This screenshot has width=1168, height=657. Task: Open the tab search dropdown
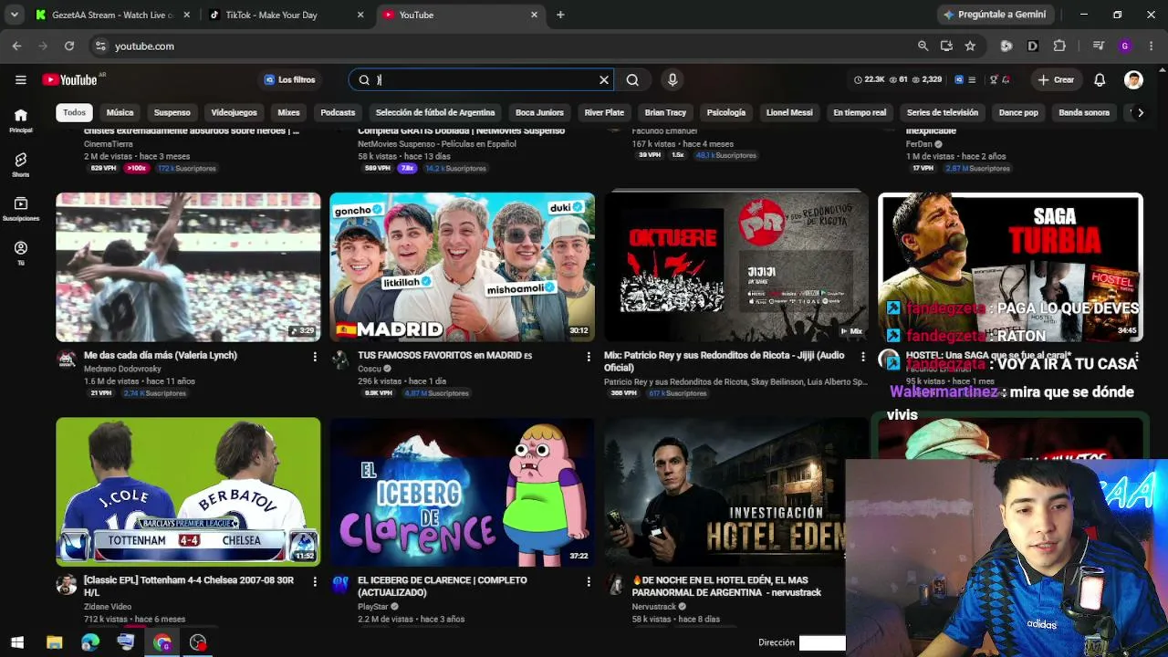(14, 15)
